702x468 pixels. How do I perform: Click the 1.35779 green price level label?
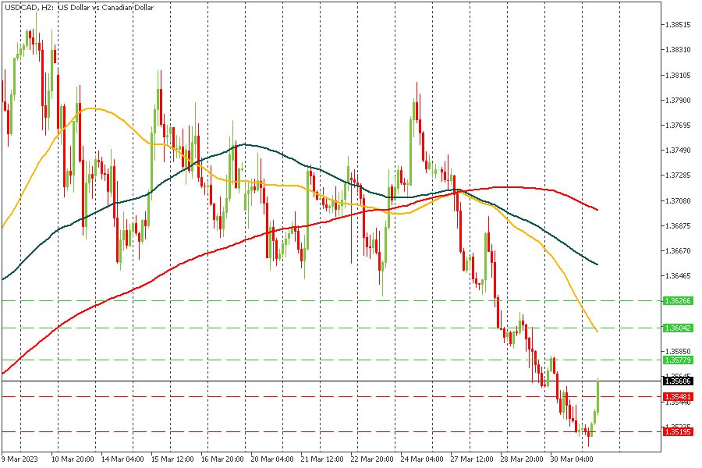[x=678, y=360]
